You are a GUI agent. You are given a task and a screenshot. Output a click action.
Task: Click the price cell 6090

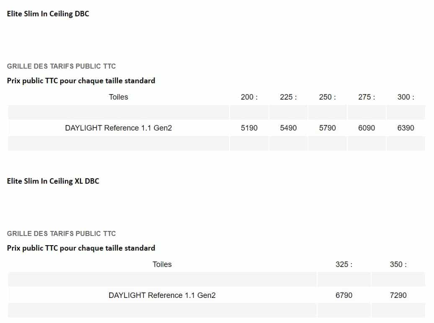click(367, 128)
